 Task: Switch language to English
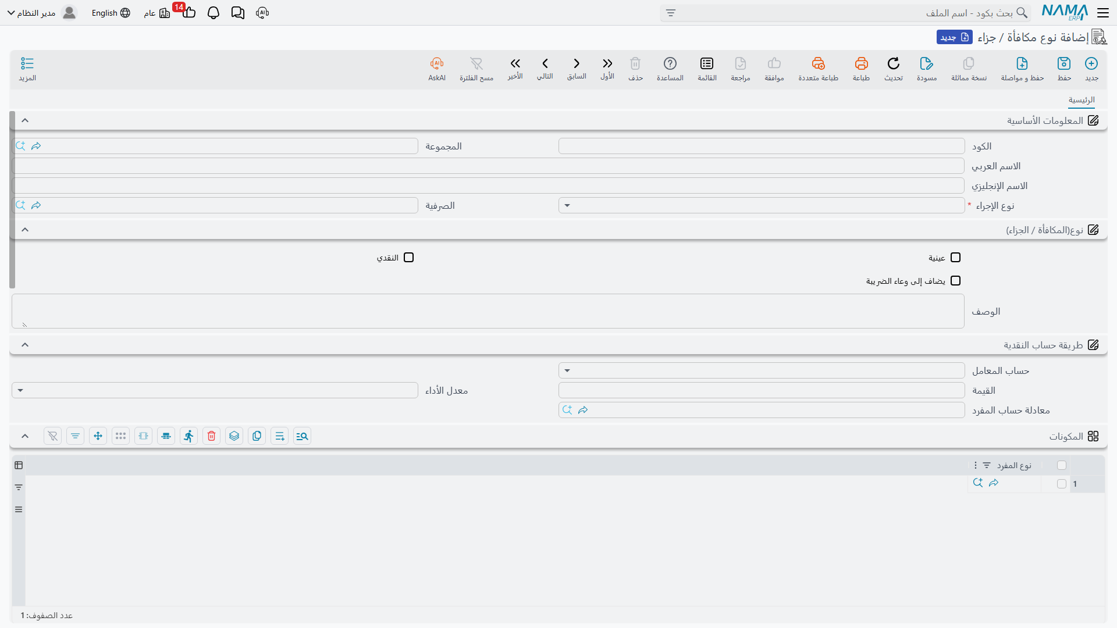(111, 13)
